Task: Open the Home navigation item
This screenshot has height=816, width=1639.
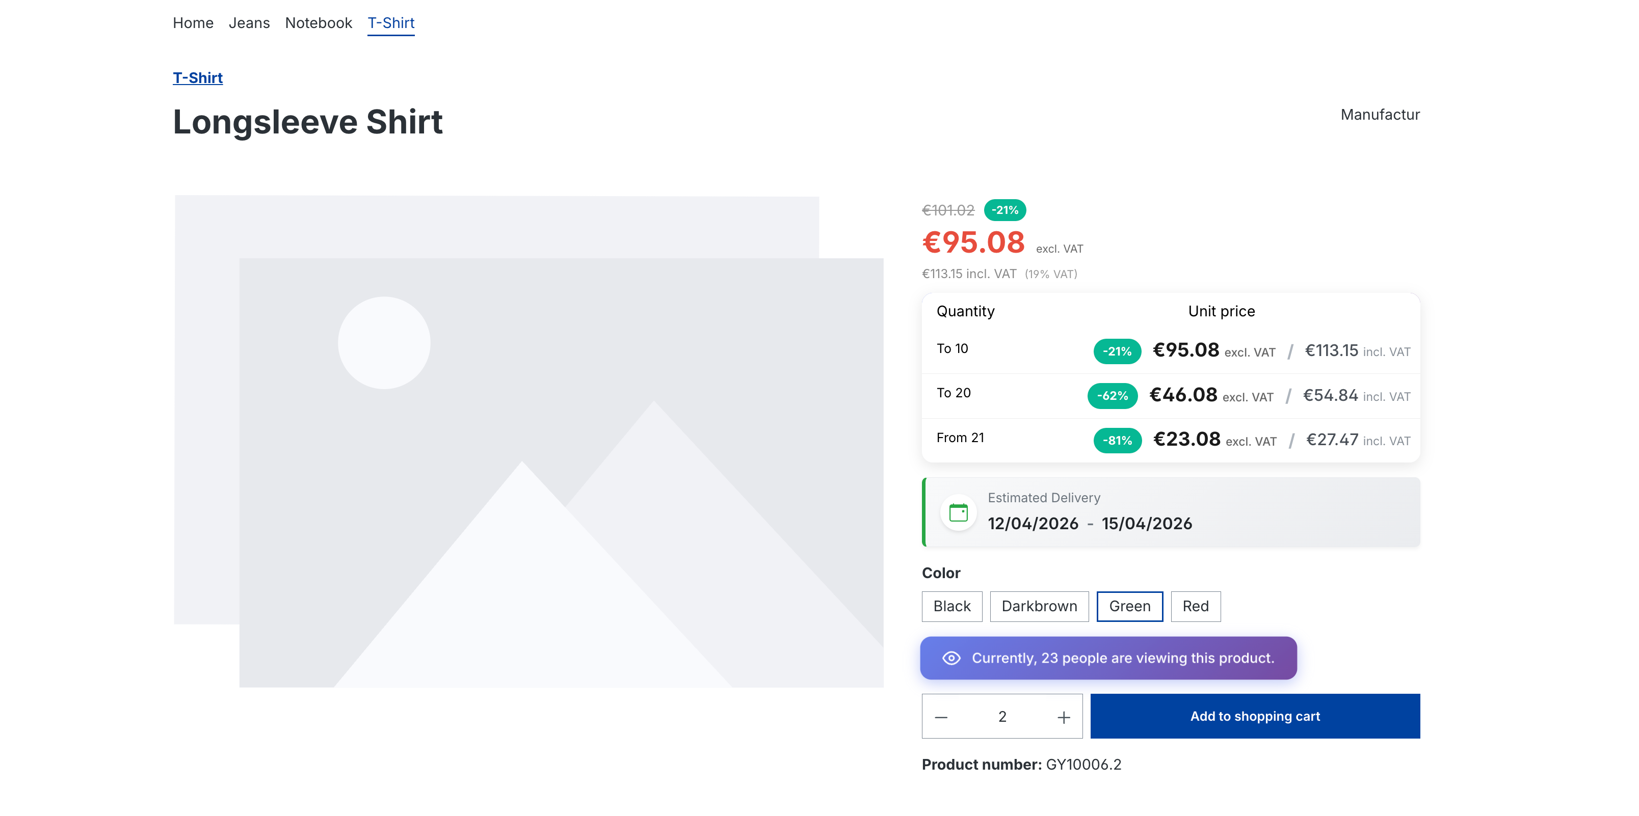Action: click(193, 23)
